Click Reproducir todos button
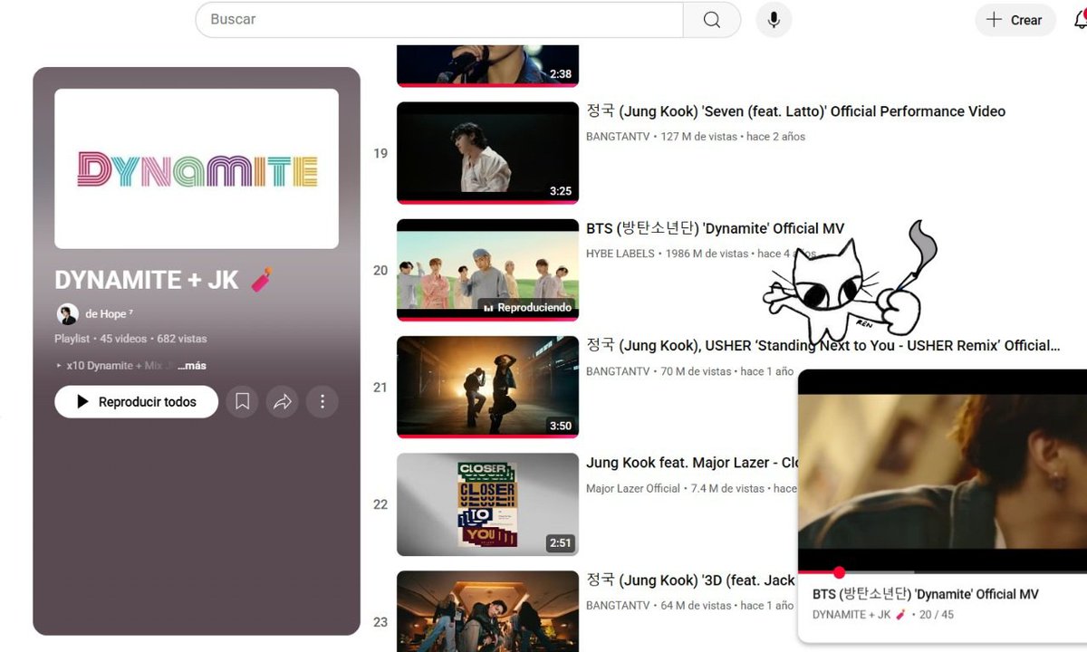The height and width of the screenshot is (652, 1087). tap(136, 401)
